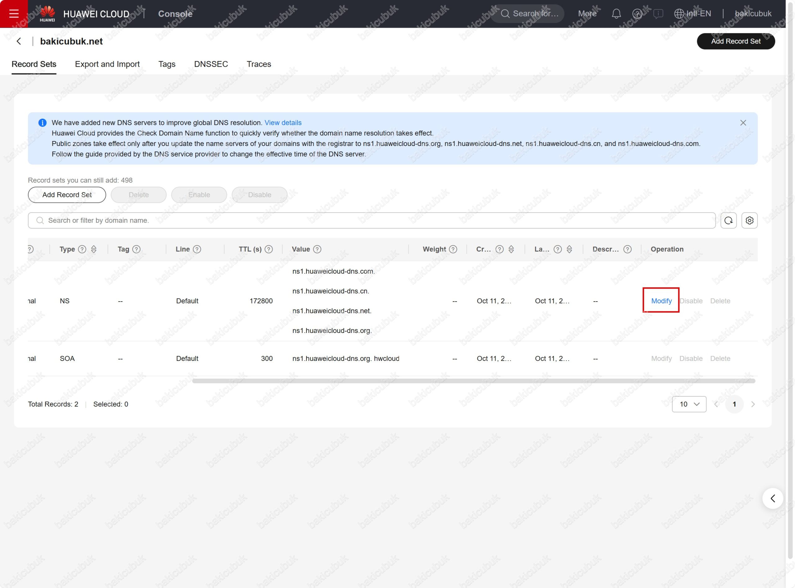The width and height of the screenshot is (795, 588).
Task: Sort records by Type column
Action: click(93, 249)
